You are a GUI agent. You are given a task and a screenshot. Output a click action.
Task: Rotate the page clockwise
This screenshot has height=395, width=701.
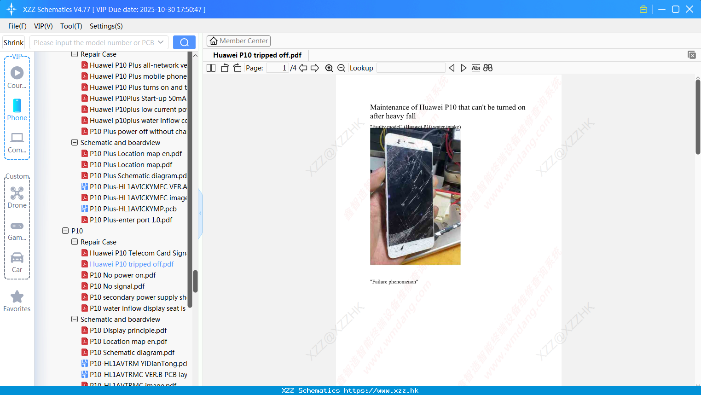[x=237, y=68]
